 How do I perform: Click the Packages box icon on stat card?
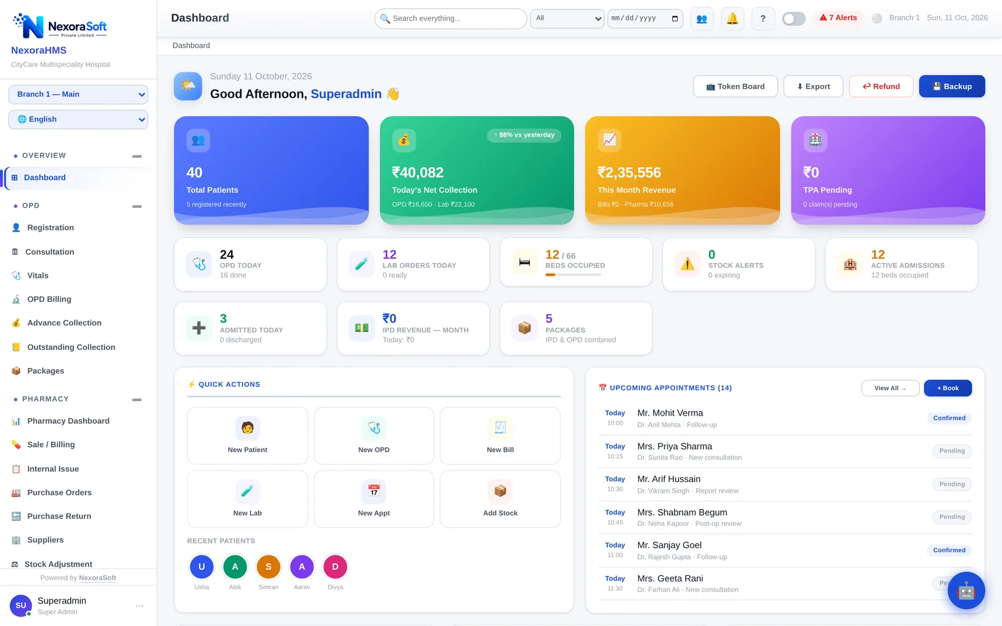[x=525, y=328]
